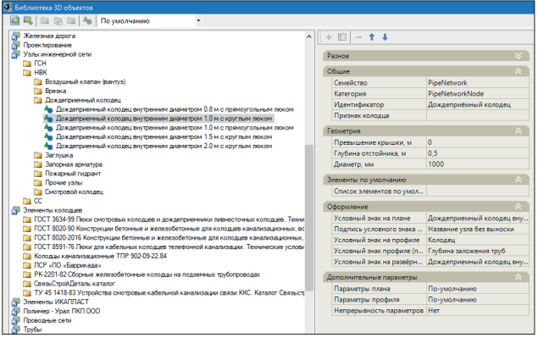Viewport: 538px width, 338px height.
Task: Click the plus add icon in properties toolbar
Action: click(329, 37)
